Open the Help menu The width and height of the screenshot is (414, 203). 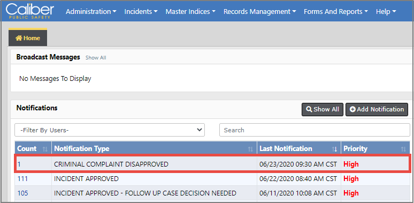pyautogui.click(x=386, y=12)
